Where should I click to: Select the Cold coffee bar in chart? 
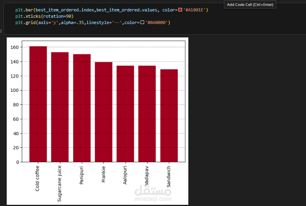coord(38,104)
